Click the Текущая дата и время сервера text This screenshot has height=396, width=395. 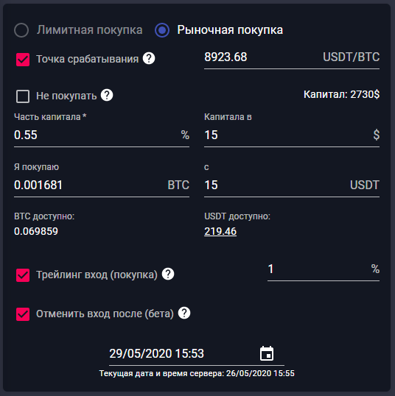tap(197, 373)
